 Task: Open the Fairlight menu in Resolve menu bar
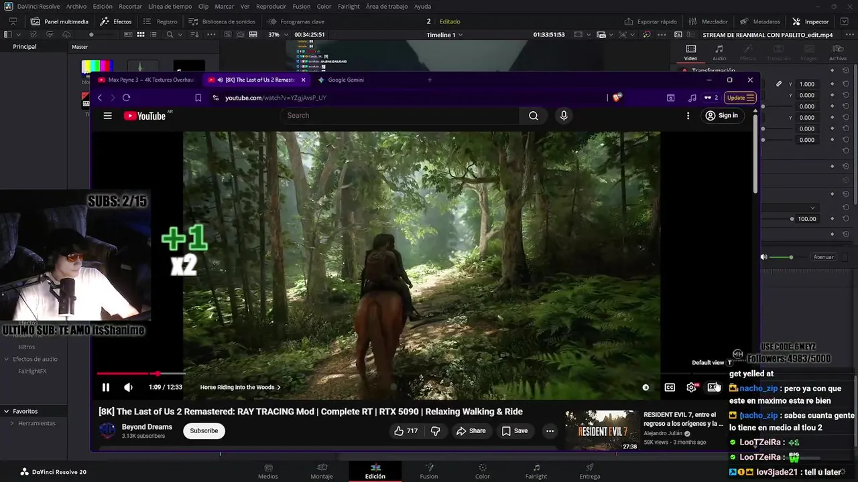349,6
